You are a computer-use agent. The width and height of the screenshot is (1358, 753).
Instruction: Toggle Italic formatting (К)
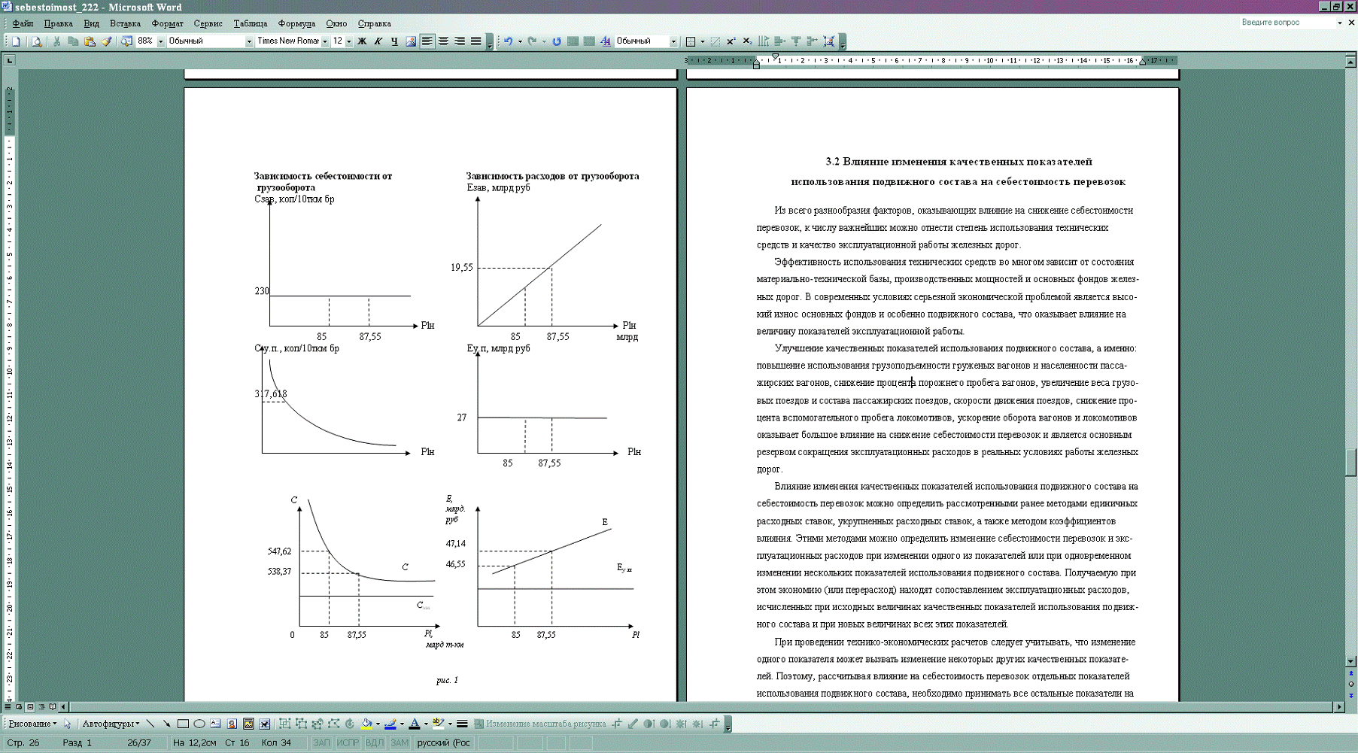point(378,41)
